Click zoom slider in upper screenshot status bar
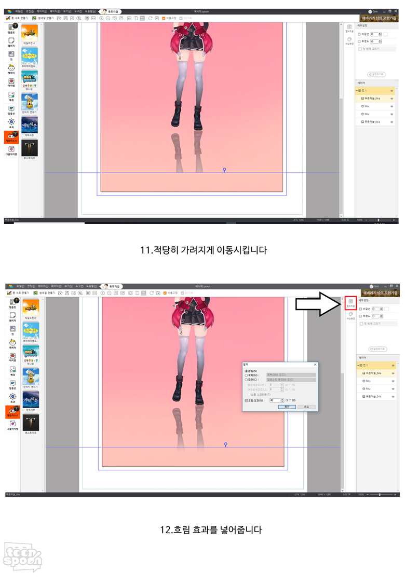The height and width of the screenshot is (586, 405). (379, 220)
